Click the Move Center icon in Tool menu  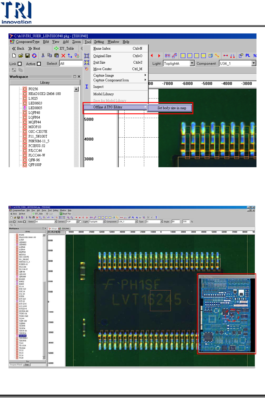coord(87,69)
